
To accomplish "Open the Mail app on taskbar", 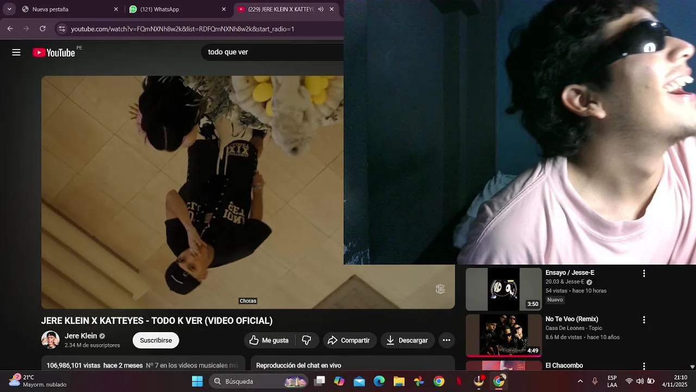I will [x=359, y=381].
